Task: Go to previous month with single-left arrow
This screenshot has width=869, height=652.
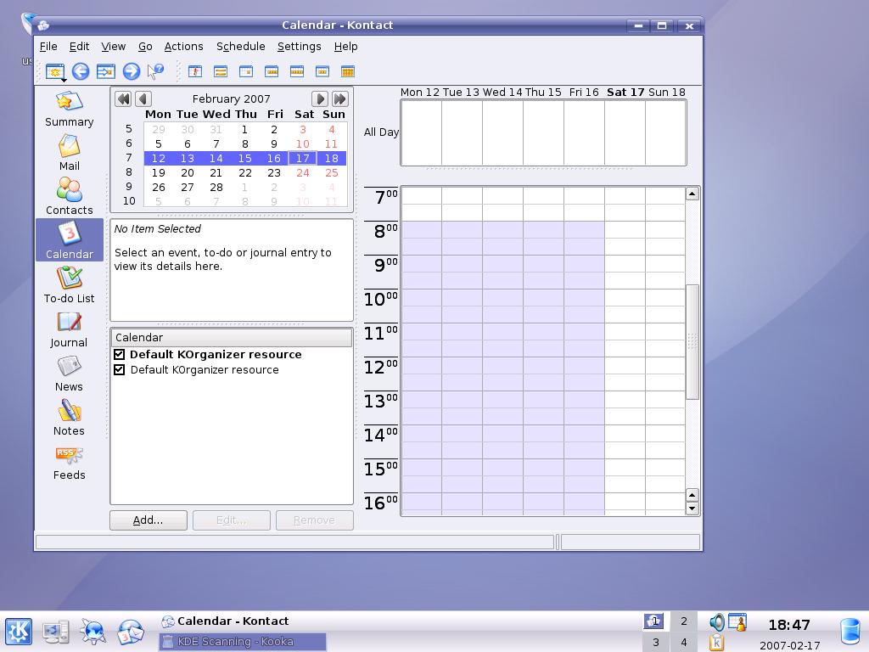Action: coord(143,99)
